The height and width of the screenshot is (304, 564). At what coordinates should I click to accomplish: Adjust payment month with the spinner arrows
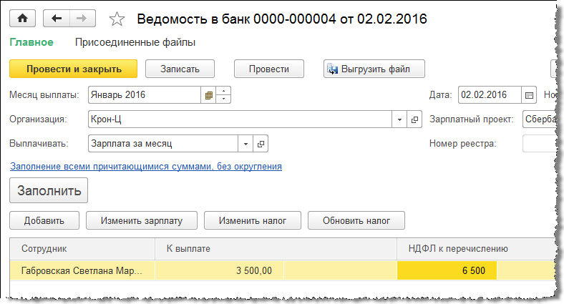coord(224,94)
